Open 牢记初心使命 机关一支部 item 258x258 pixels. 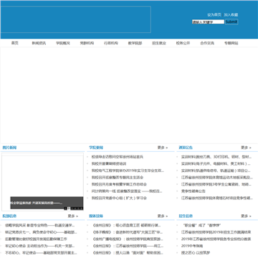pyautogui.click(x=40, y=246)
